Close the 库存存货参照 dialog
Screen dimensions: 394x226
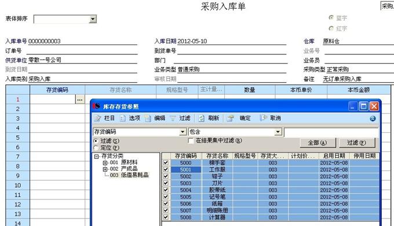coord(374,106)
